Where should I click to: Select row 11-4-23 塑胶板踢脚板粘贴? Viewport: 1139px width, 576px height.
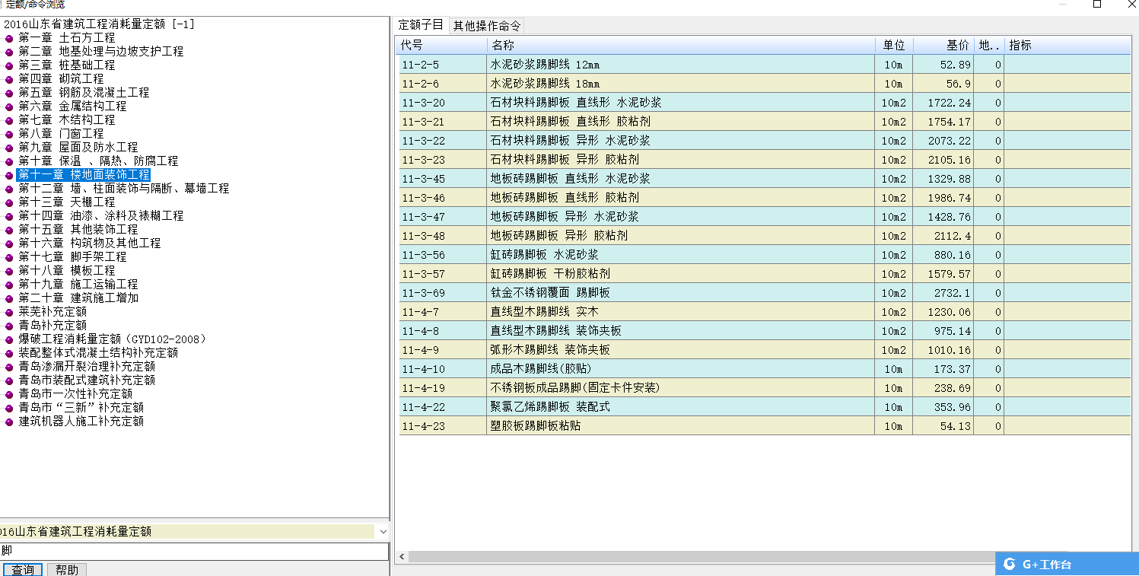tap(765, 426)
